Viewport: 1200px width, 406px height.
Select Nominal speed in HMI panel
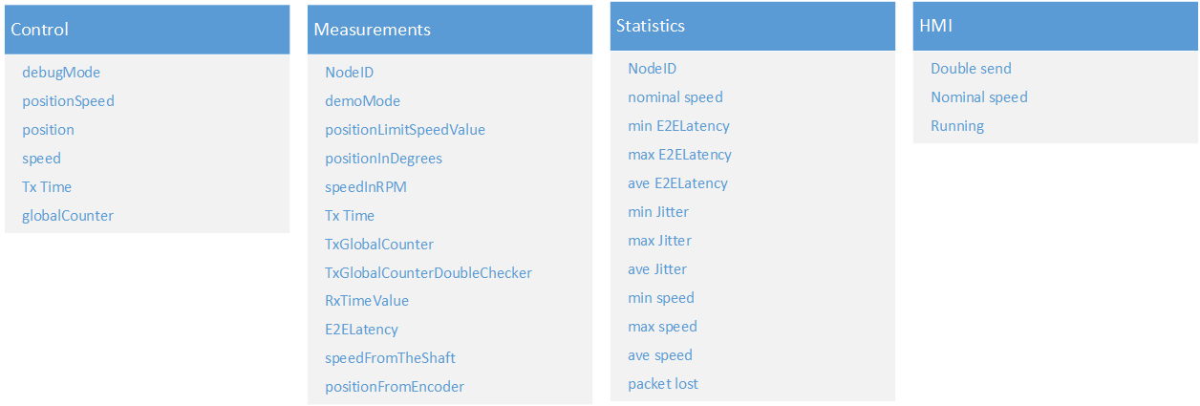(979, 97)
